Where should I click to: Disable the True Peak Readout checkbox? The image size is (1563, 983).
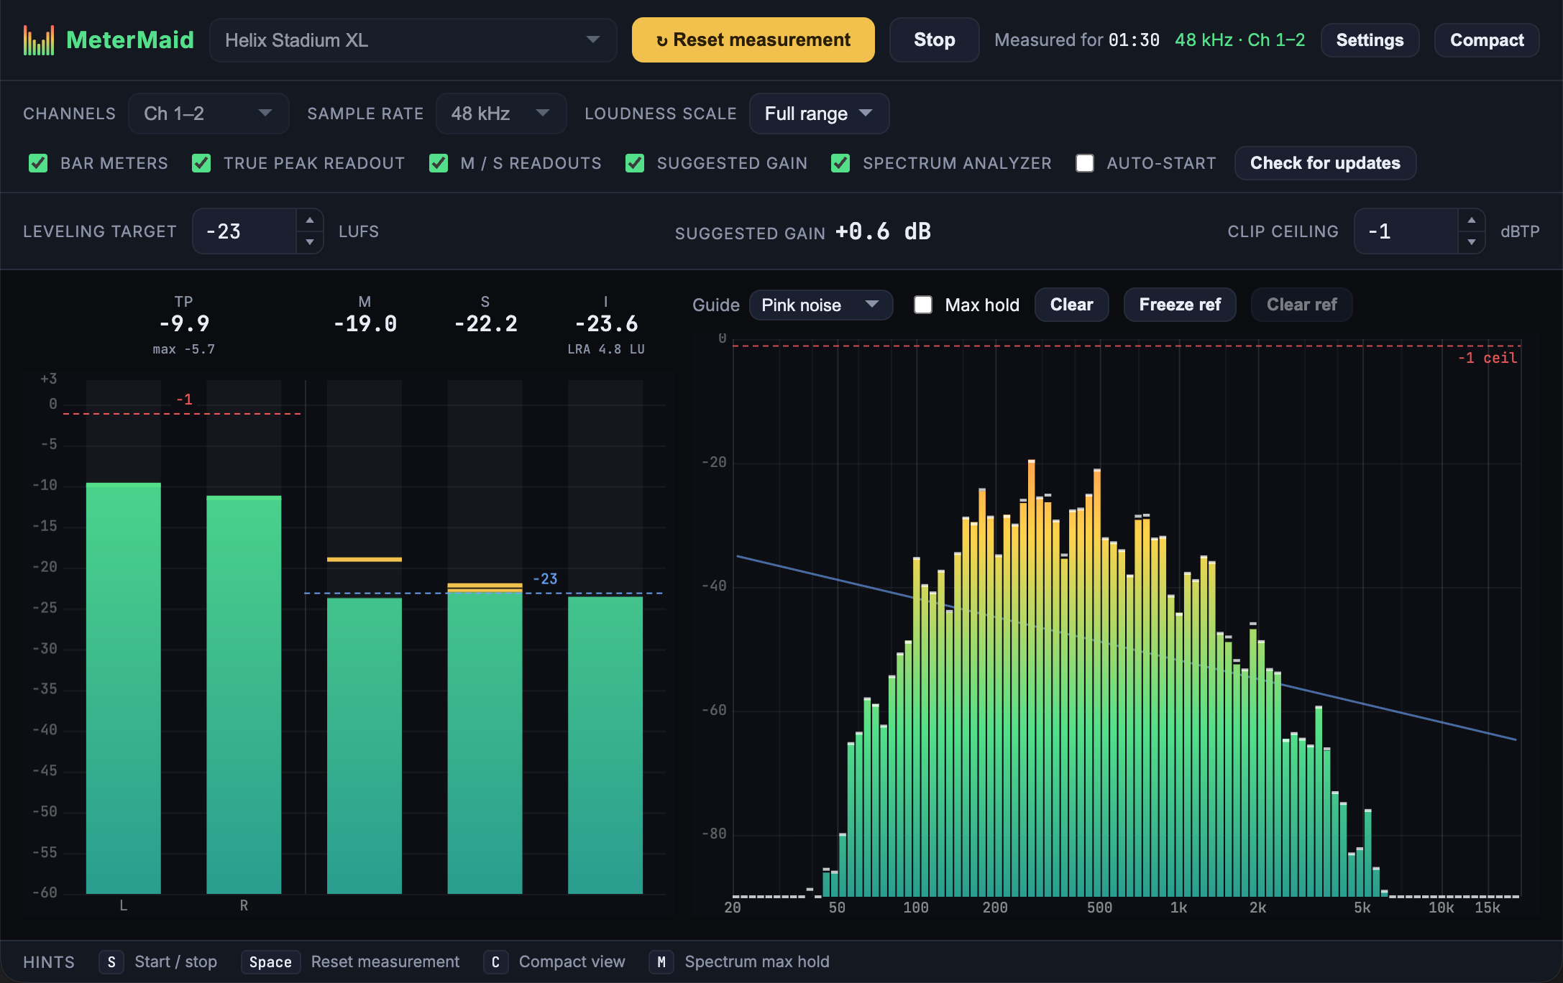click(201, 163)
